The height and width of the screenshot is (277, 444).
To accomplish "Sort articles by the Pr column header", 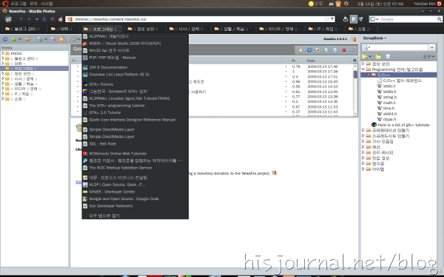I will pyautogui.click(x=298, y=61).
